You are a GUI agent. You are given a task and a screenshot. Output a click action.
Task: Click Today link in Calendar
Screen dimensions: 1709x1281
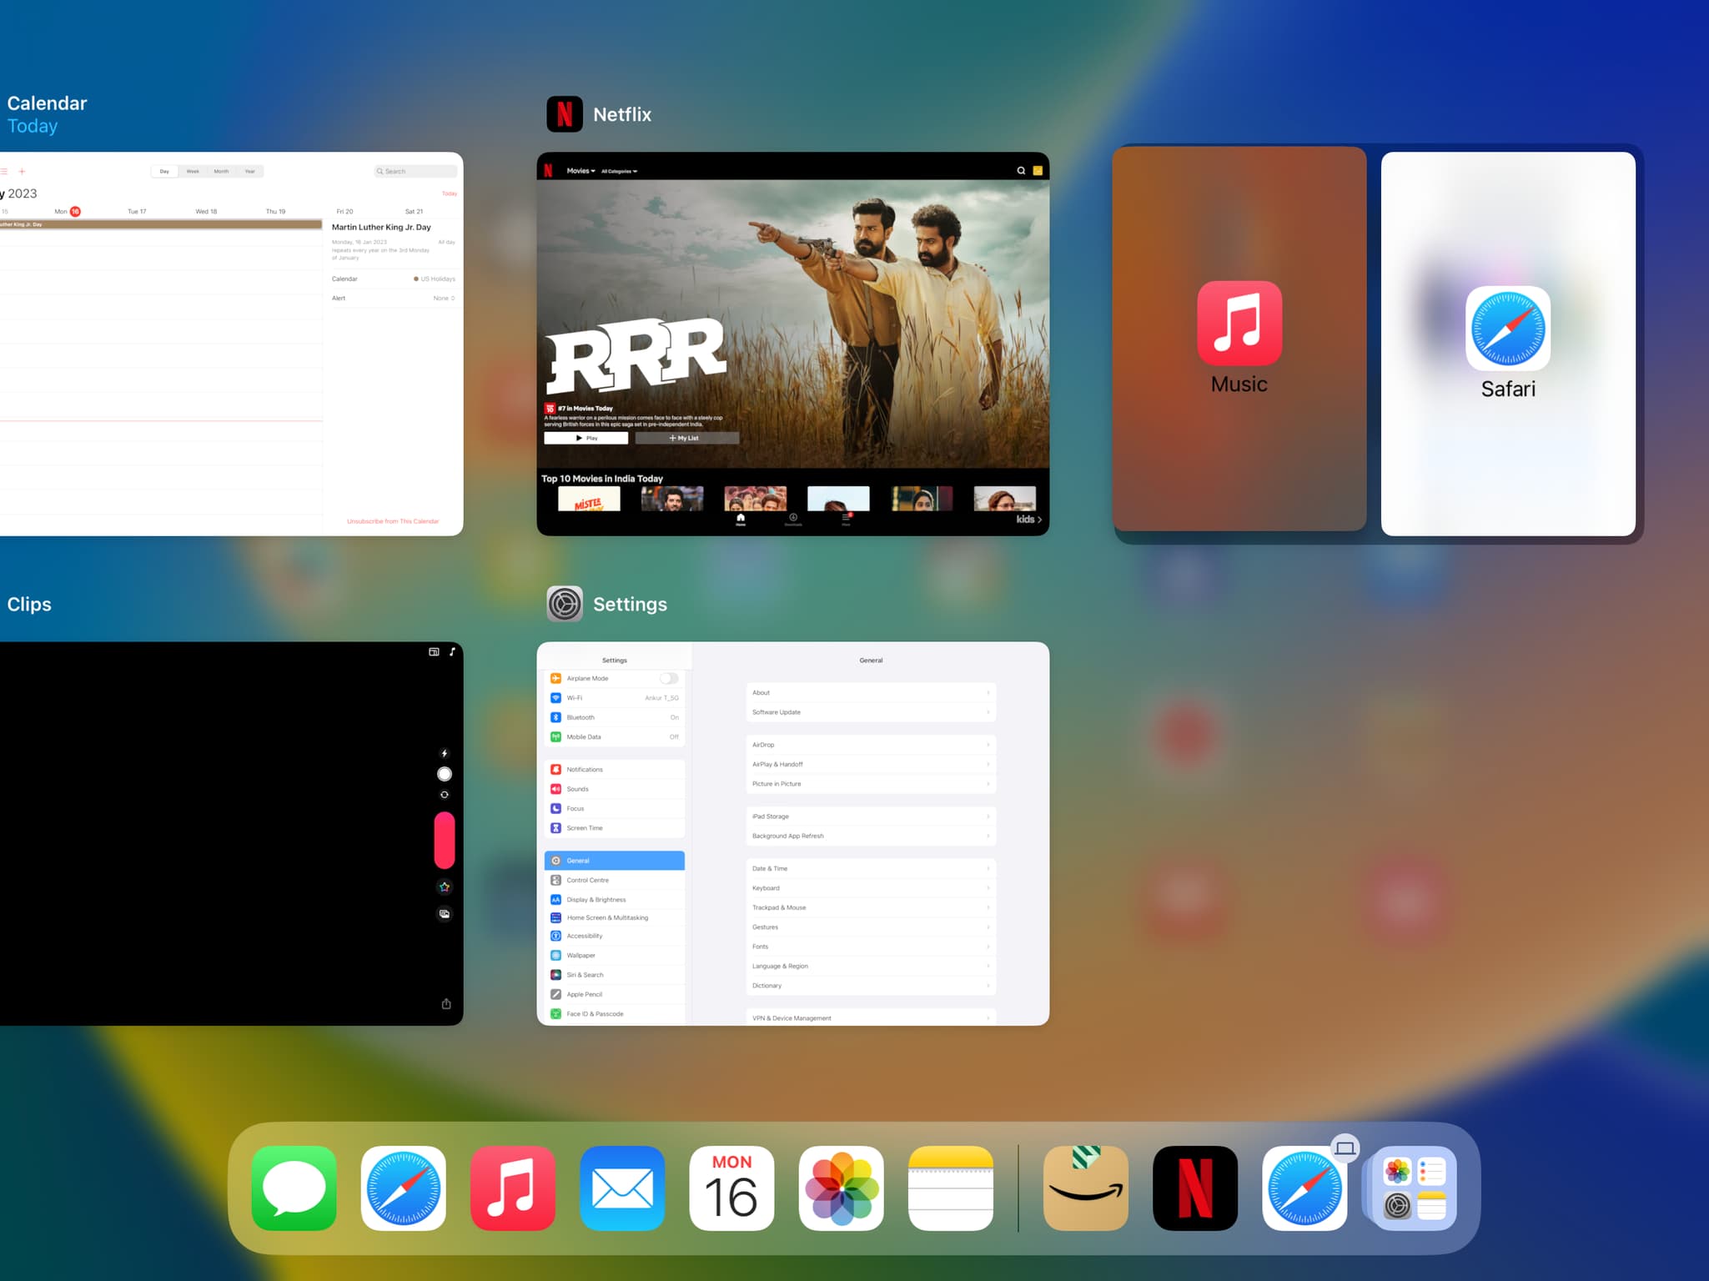pos(450,193)
